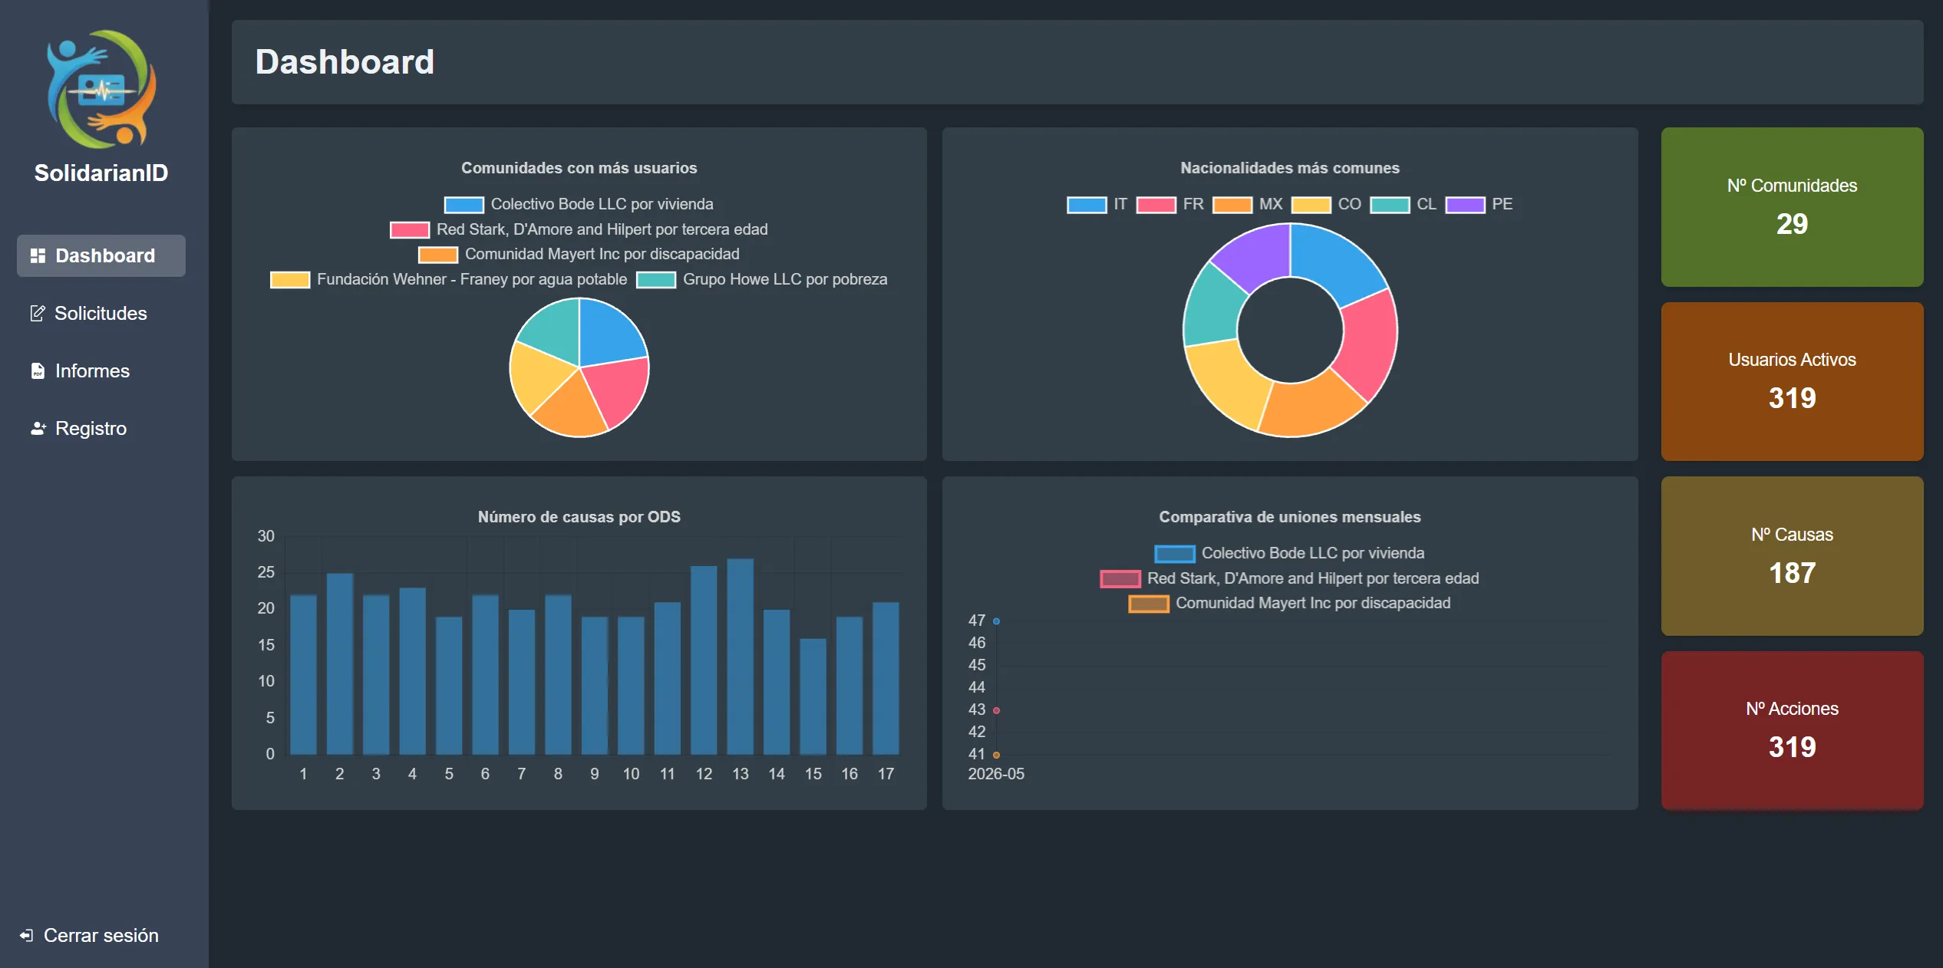Toggle Comunidad Mayert Inc pie chart legend

(x=579, y=254)
